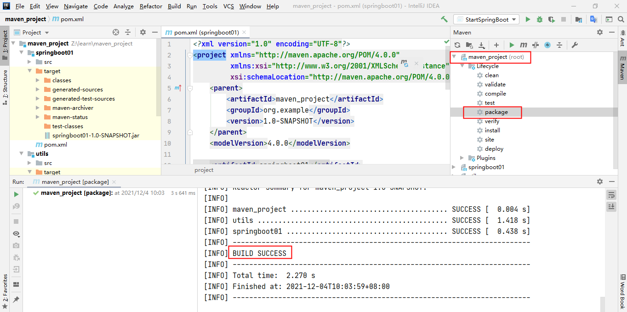Select springboot01-1.0-SNAPSHOT.jar in Project tree

(x=96, y=136)
